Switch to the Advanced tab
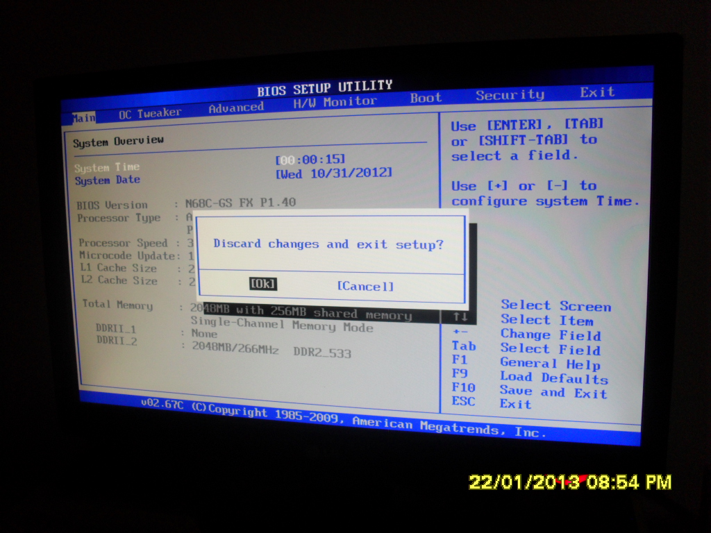The height and width of the screenshot is (533, 711). [x=236, y=108]
